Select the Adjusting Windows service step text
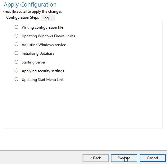Image resolution: width=167 pixels, height=164 pixels. (44, 45)
